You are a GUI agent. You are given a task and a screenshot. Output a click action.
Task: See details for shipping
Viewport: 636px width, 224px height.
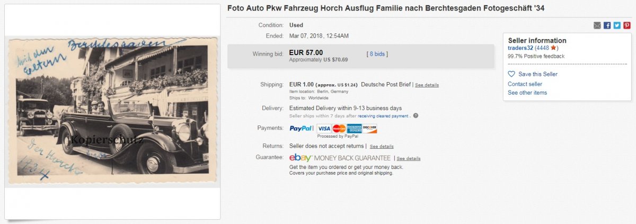tap(427, 85)
